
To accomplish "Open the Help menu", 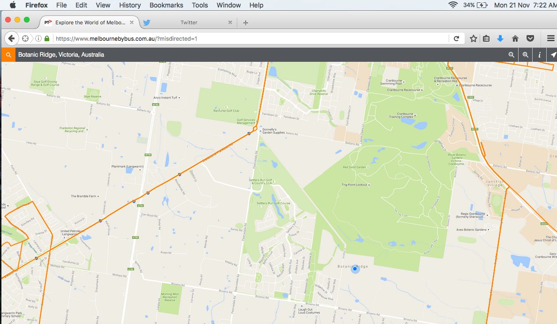I will pos(256,5).
